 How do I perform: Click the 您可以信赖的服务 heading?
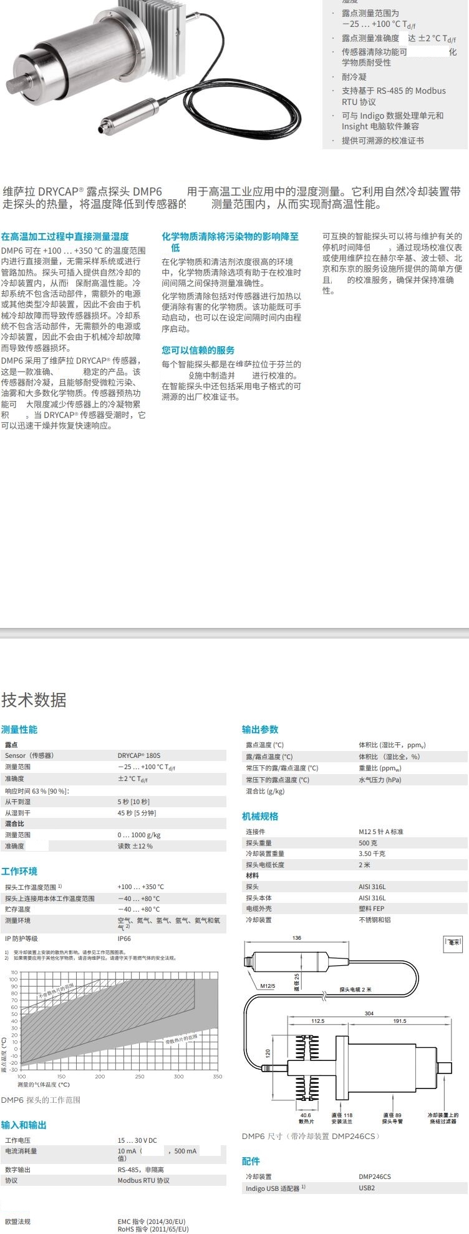(198, 350)
